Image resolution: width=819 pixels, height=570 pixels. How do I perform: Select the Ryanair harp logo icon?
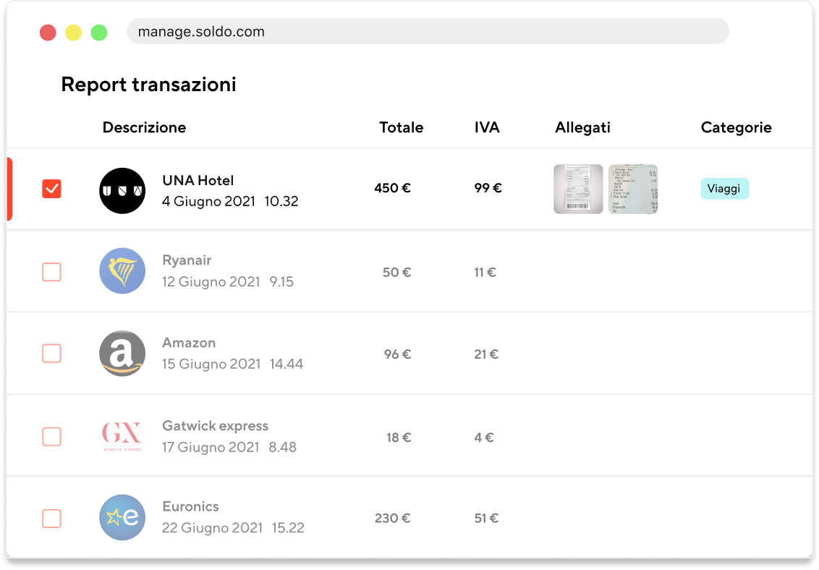click(x=122, y=272)
